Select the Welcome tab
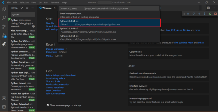218x112 pixels. pos(47,8)
